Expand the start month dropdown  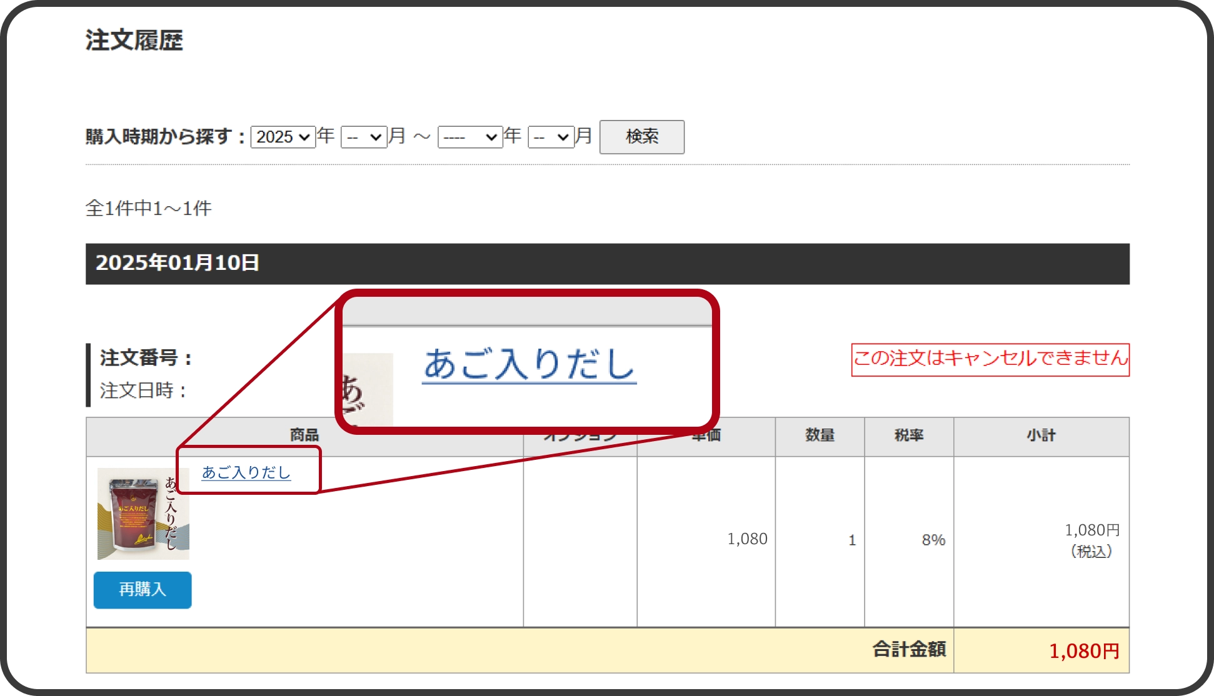tap(364, 137)
